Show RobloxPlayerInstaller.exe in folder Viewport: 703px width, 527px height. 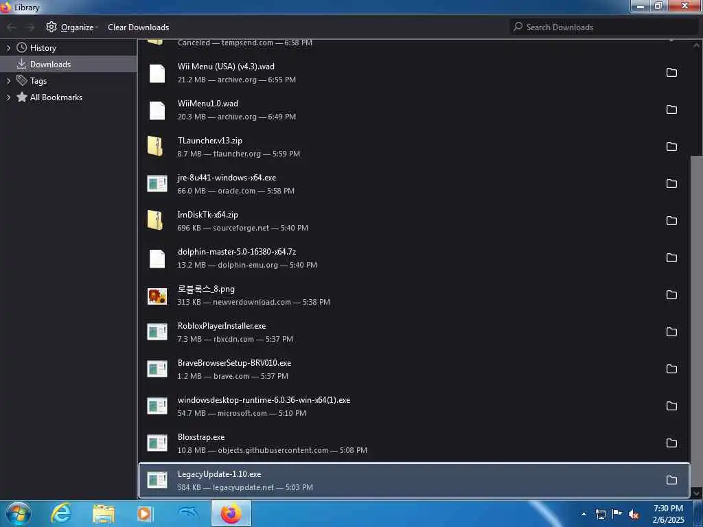tap(671, 332)
